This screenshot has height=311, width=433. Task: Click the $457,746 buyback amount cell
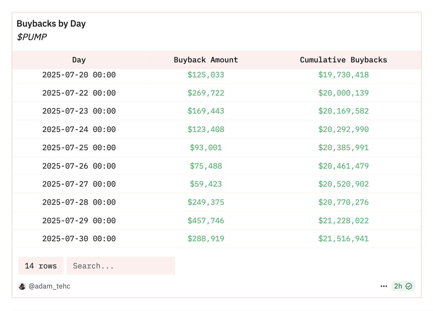coord(206,220)
